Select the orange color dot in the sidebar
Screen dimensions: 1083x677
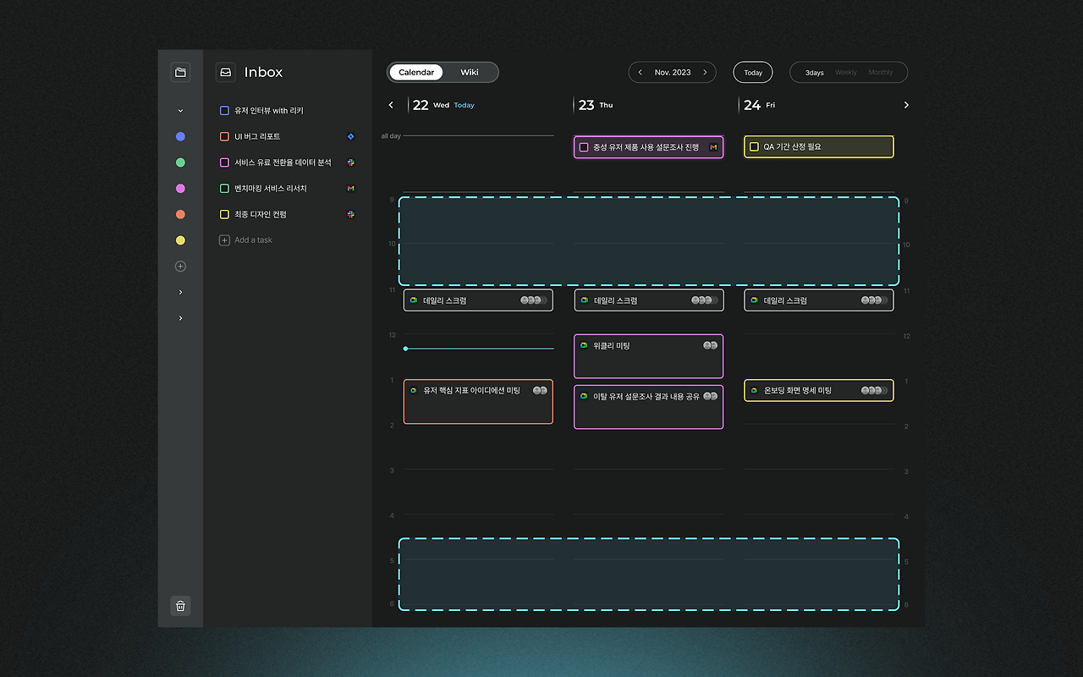point(180,215)
